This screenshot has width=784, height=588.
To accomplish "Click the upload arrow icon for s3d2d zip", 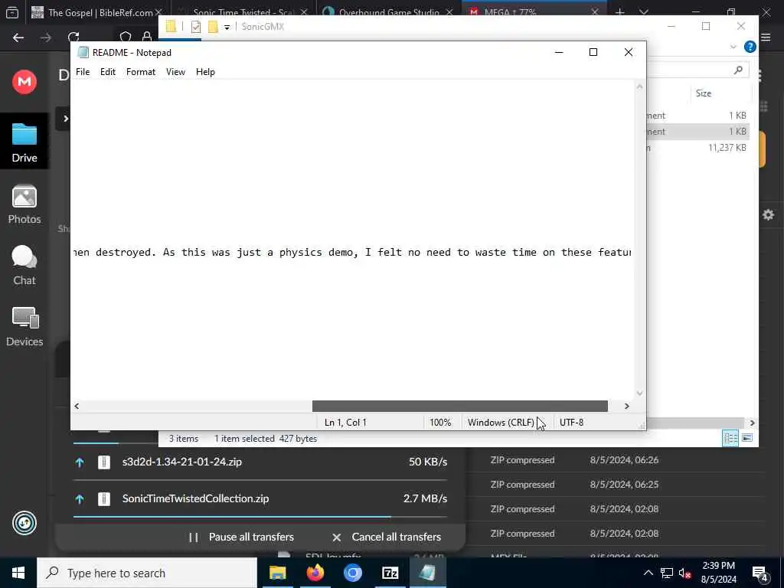I will [80, 462].
